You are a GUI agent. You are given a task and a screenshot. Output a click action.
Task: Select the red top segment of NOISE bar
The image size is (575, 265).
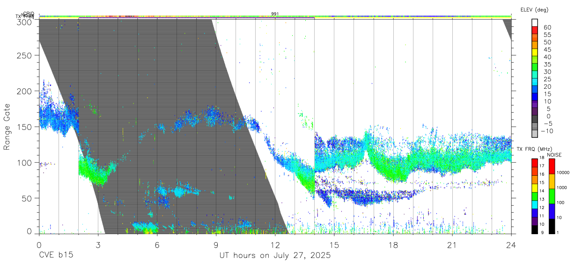tap(551, 166)
